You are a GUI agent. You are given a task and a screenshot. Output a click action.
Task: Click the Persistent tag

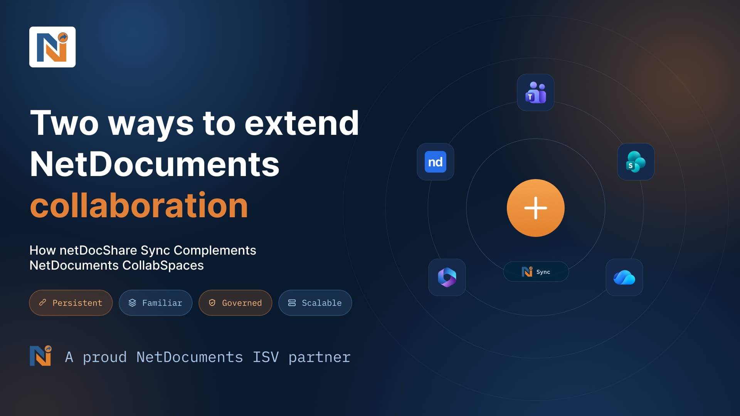71,303
